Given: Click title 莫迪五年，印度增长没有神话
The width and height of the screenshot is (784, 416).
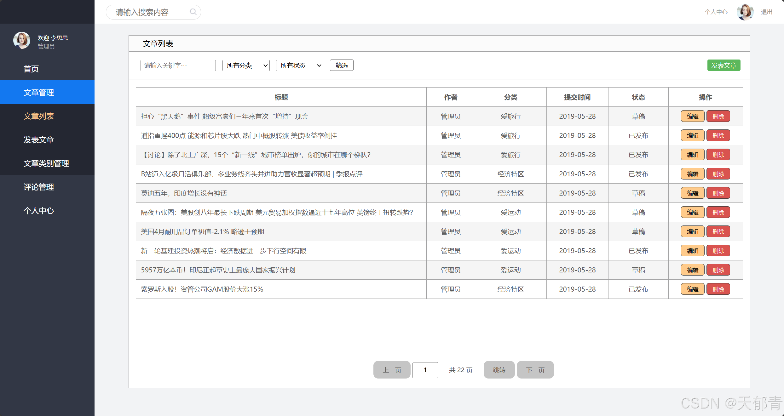Looking at the screenshot, I should (x=184, y=193).
